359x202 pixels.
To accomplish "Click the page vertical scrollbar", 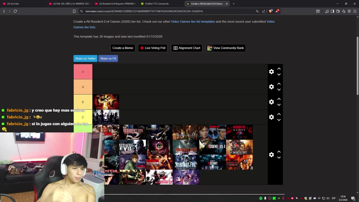I will pyautogui.click(x=357, y=66).
